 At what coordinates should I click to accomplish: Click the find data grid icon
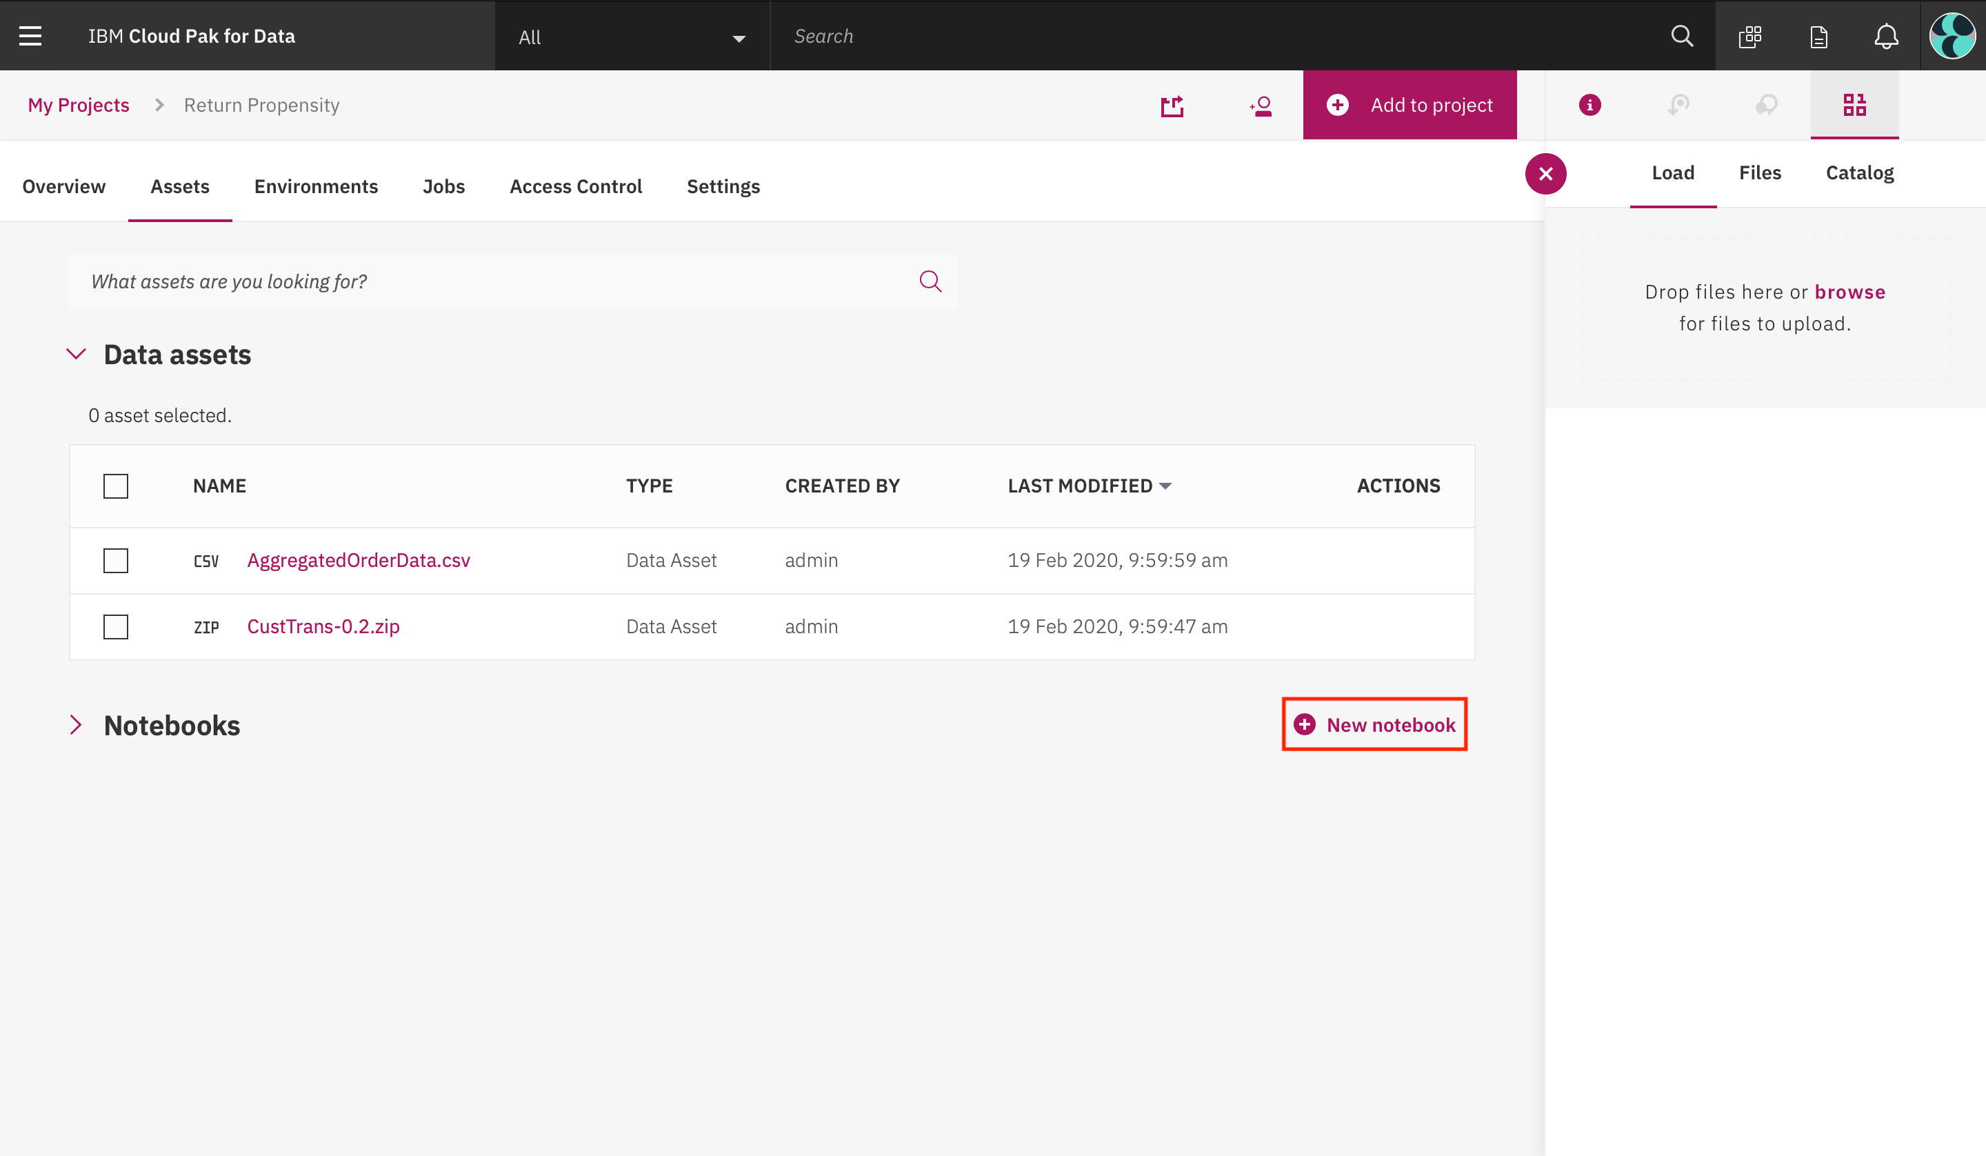tap(1854, 105)
